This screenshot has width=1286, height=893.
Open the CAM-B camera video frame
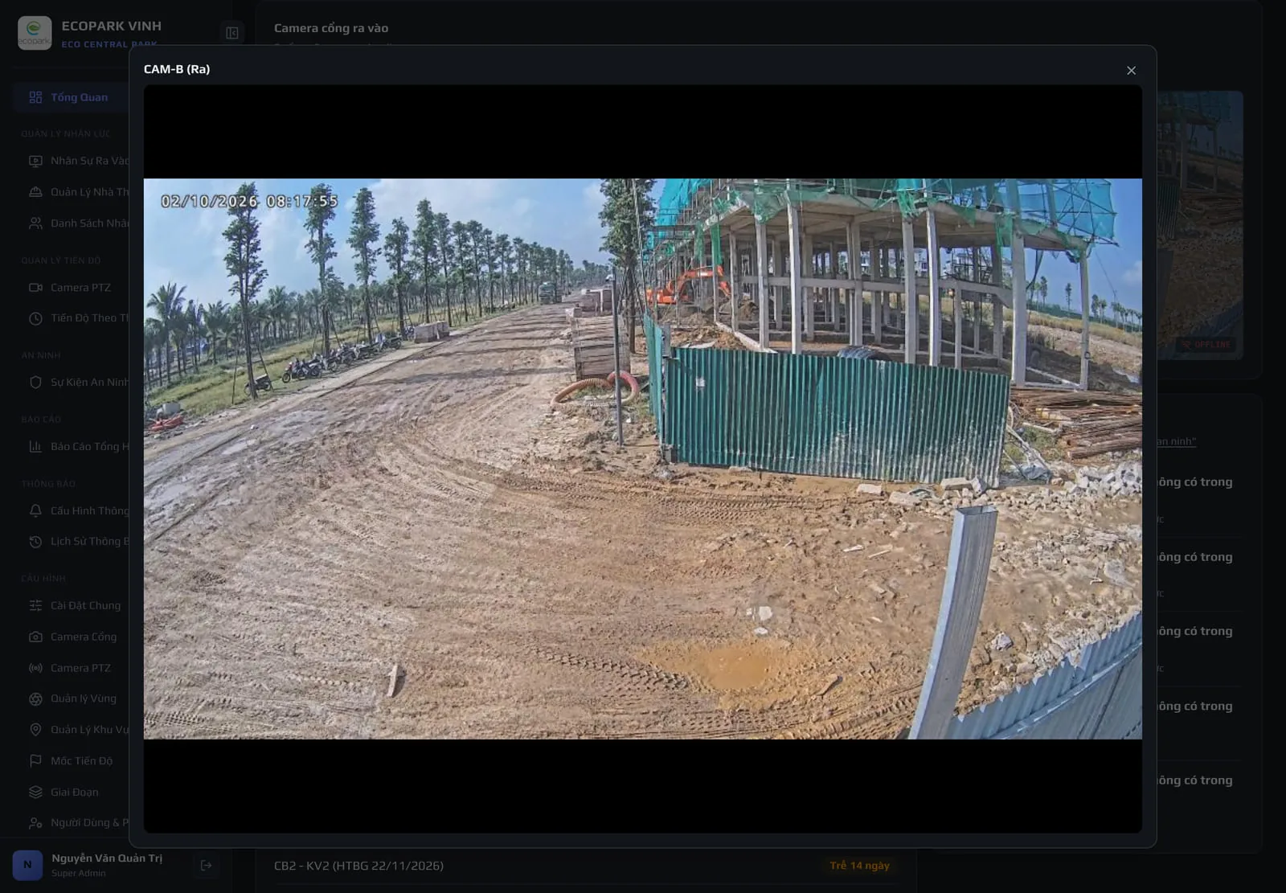click(x=642, y=459)
